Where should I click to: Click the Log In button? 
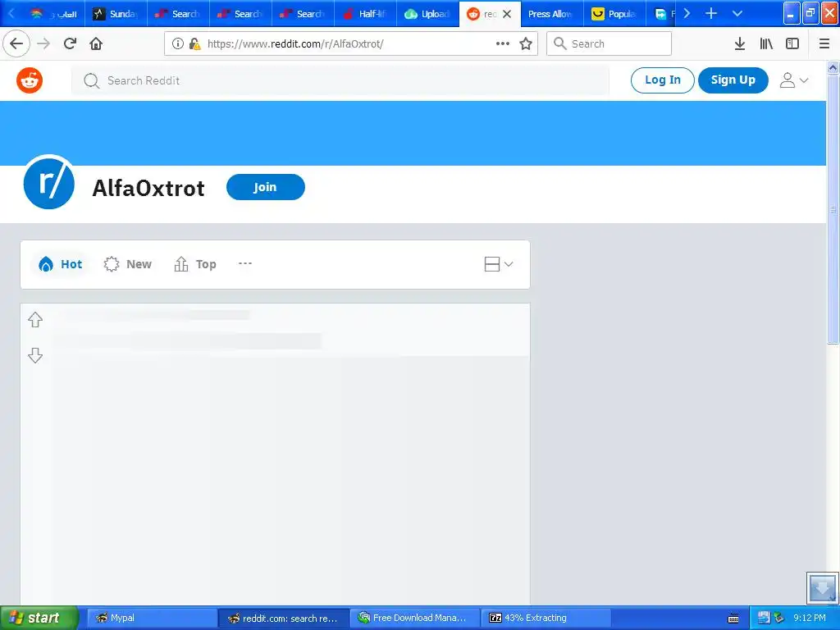663,80
